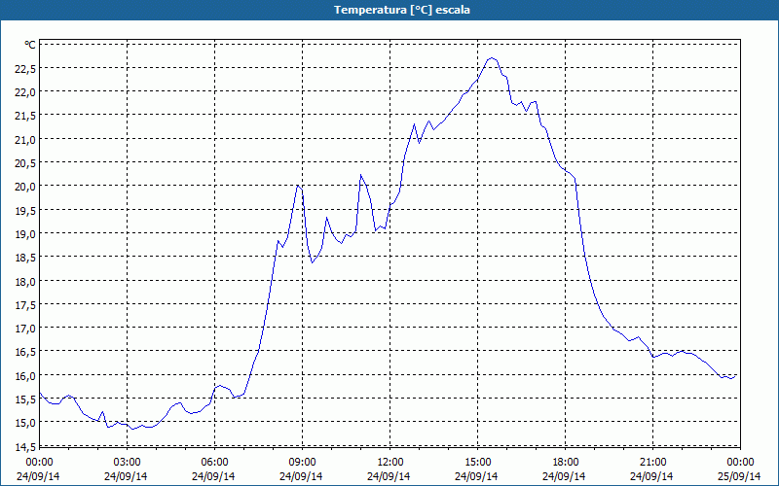The width and height of the screenshot is (779, 486).
Task: Click the 21,5 y-axis label
Action: tap(25, 116)
